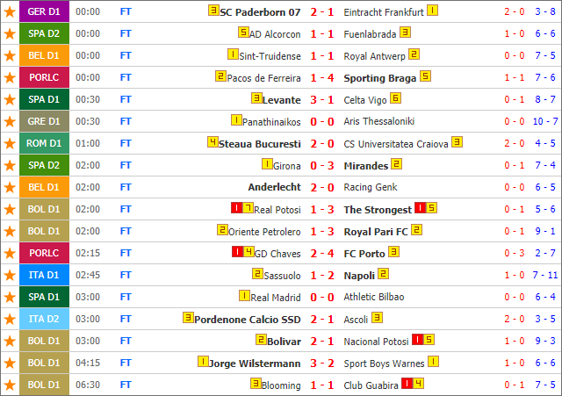The image size is (562, 396).
Task: Toggle favorite star for SC Paderborn 07 match
Action: pos(10,11)
